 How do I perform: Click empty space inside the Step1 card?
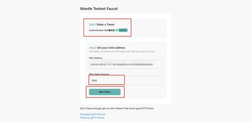[x=148, y=28]
